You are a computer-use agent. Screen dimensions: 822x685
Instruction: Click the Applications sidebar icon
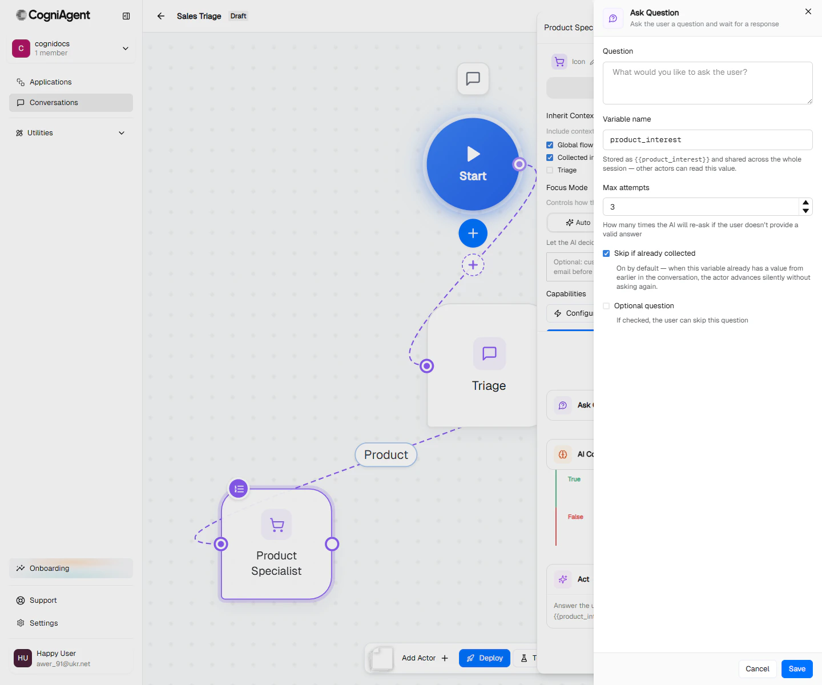tap(21, 82)
